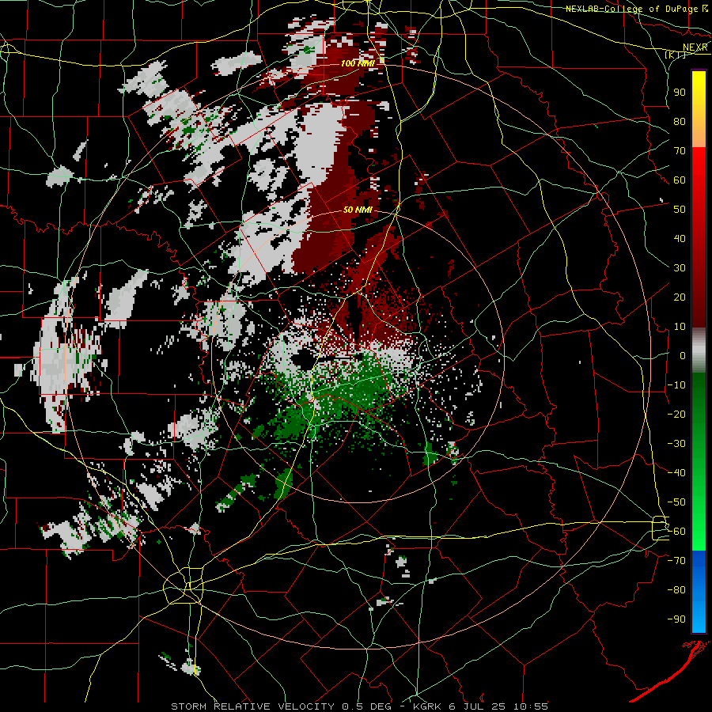Click the positive 10 scale value
712x712 pixels.
coord(680,327)
